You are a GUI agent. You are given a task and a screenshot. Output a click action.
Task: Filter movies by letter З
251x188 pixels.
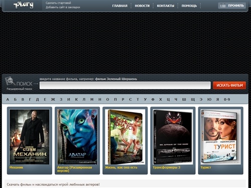click(x=61, y=99)
